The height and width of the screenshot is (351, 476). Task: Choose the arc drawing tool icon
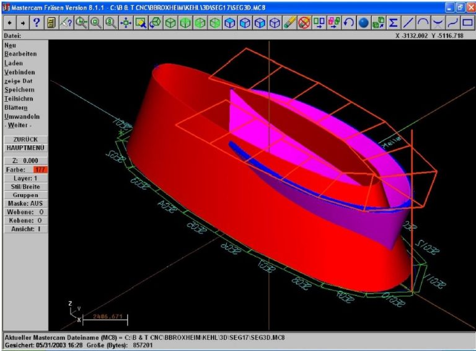[x=423, y=22]
